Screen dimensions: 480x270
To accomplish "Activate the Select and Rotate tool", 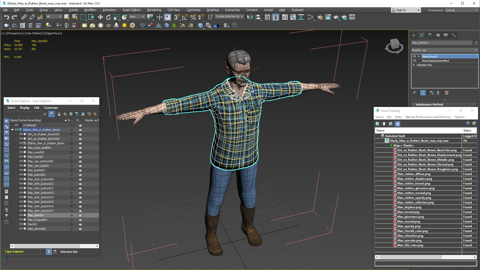I will point(108,17).
